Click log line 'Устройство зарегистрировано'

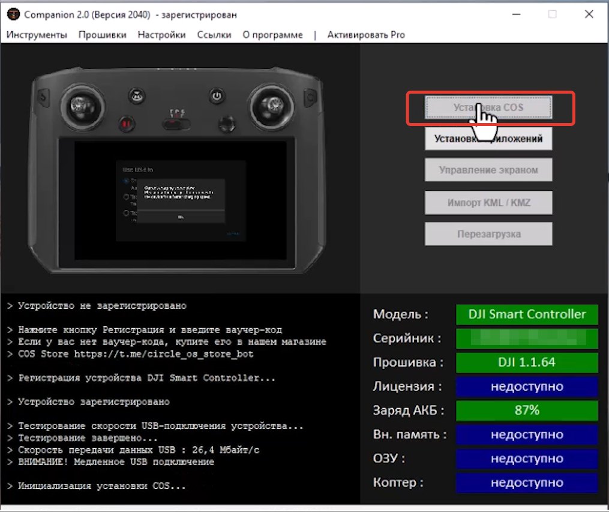(89, 402)
